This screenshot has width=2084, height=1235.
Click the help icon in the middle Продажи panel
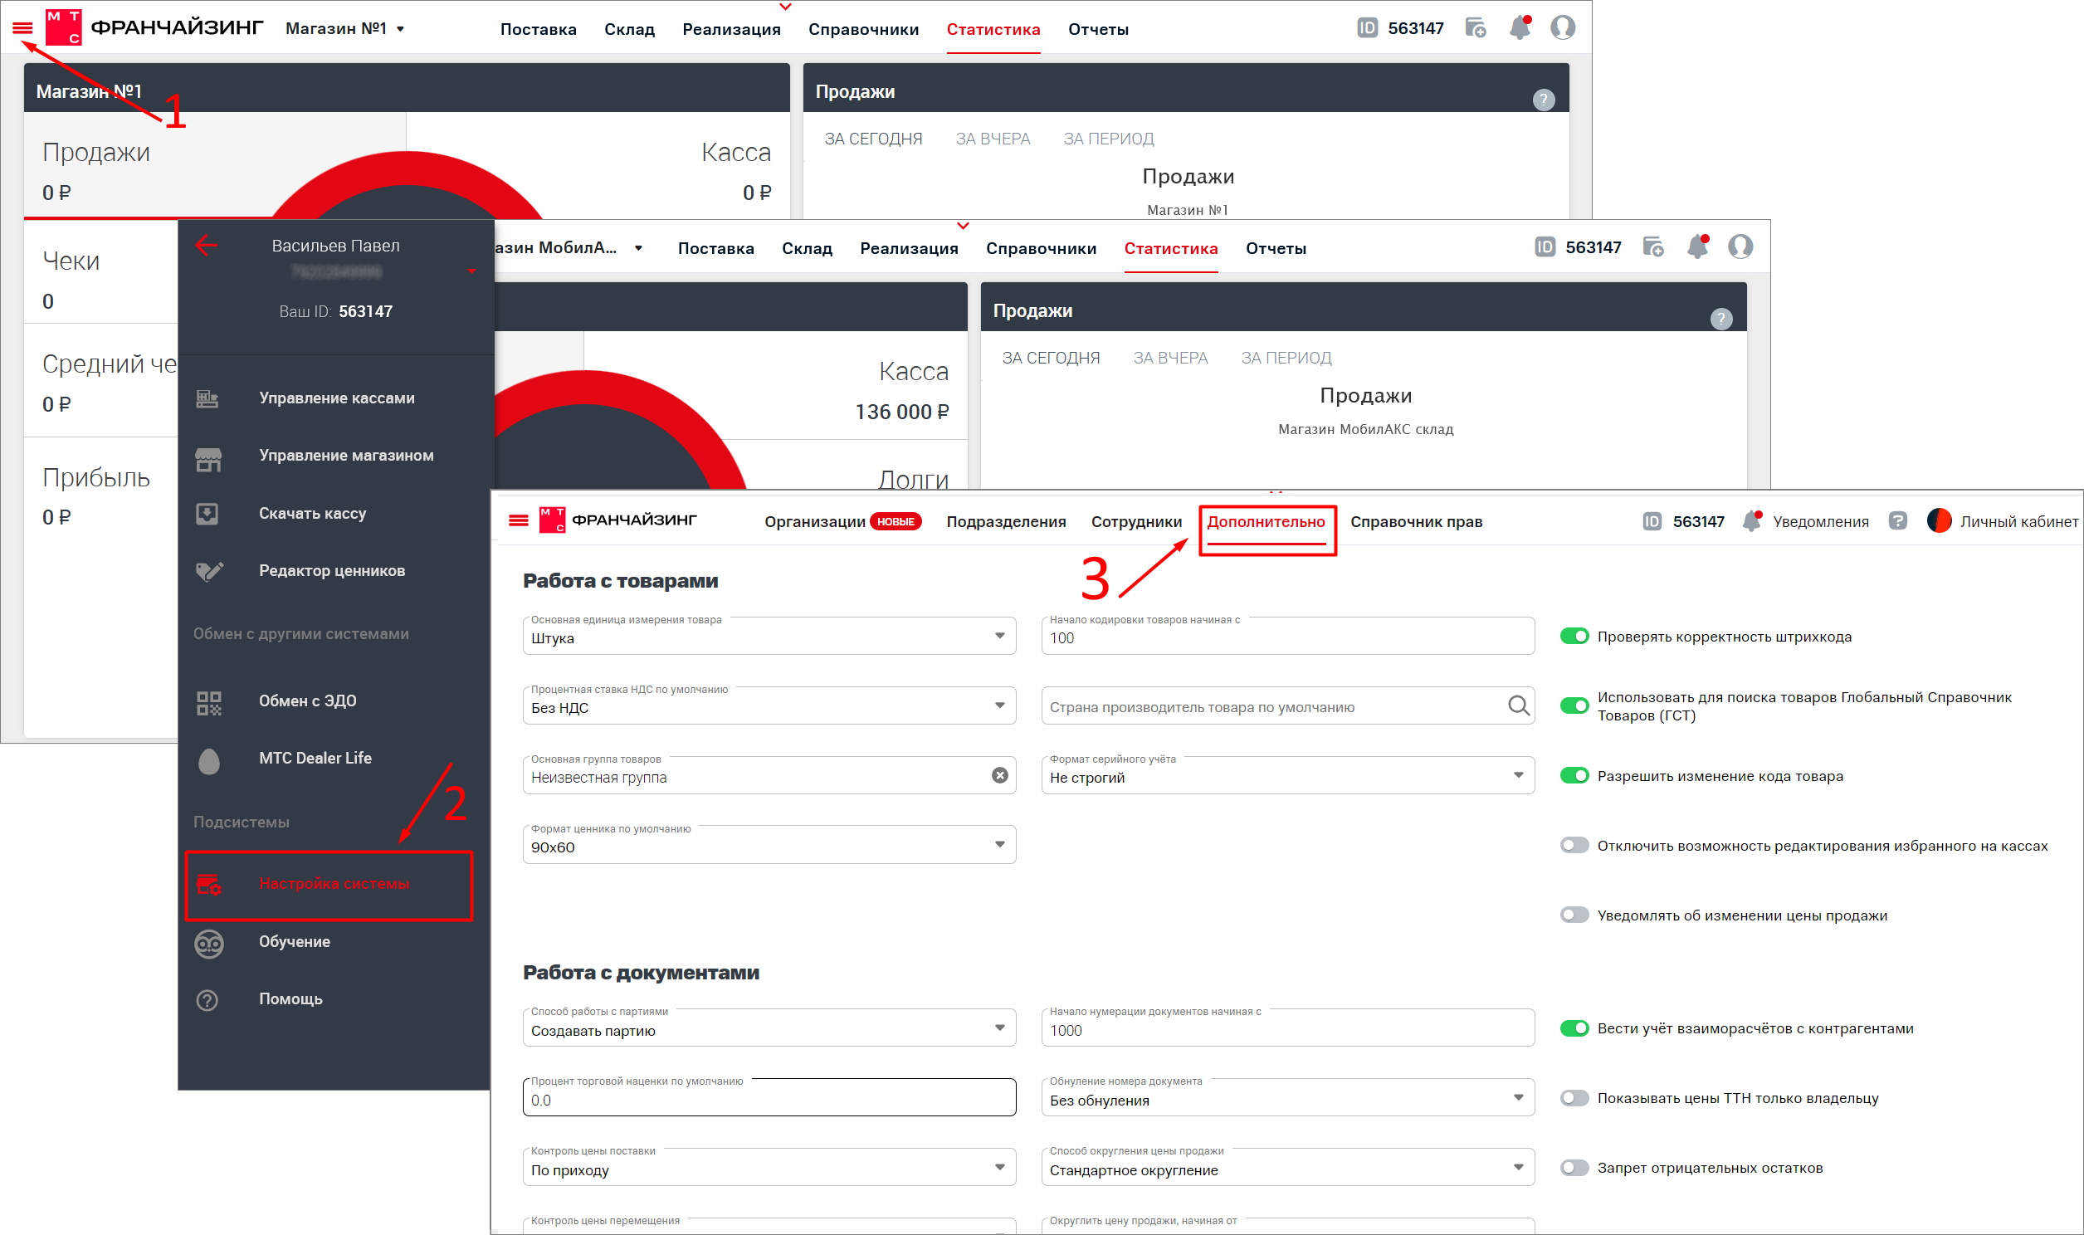point(1721,319)
